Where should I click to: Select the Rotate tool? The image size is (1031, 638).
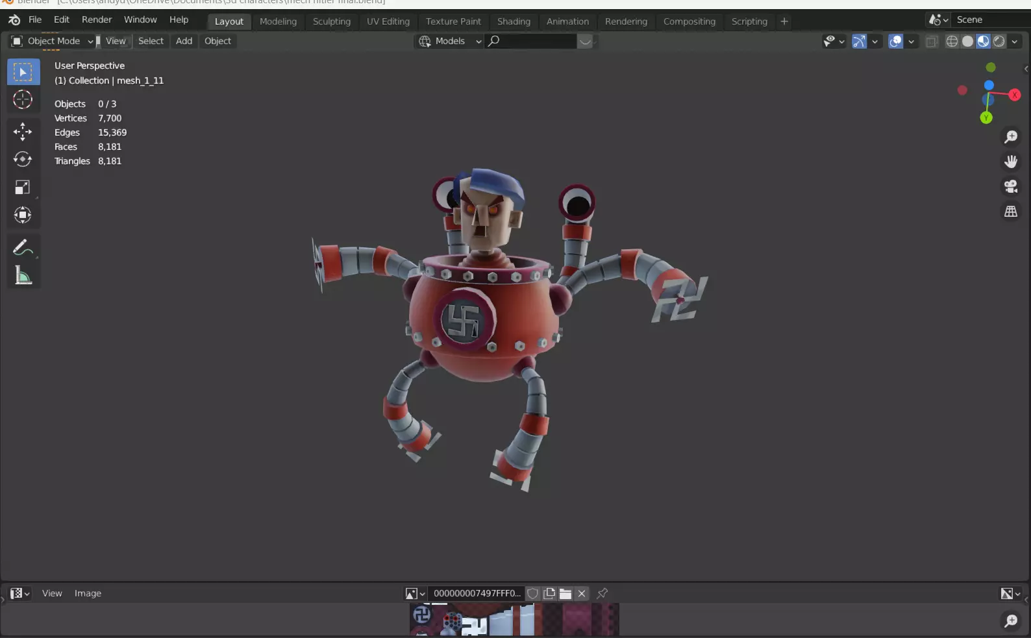click(x=23, y=160)
